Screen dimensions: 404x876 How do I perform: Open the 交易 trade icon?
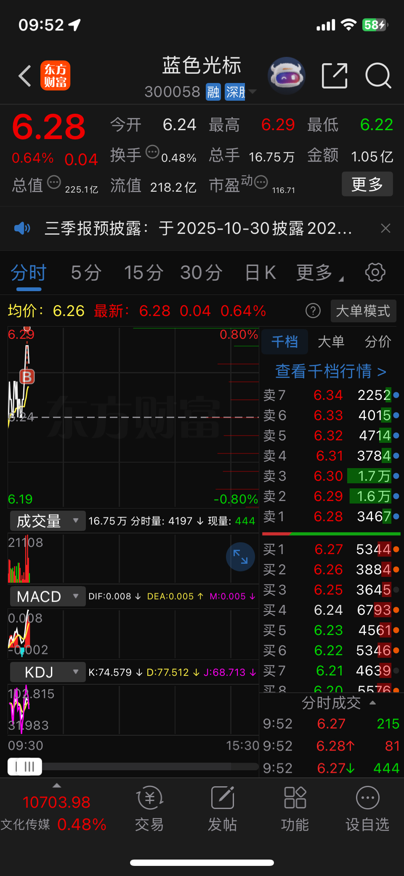[x=149, y=808]
